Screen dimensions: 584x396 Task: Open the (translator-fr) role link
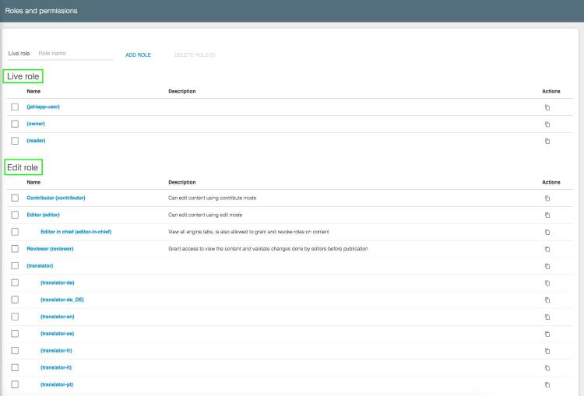click(56, 351)
